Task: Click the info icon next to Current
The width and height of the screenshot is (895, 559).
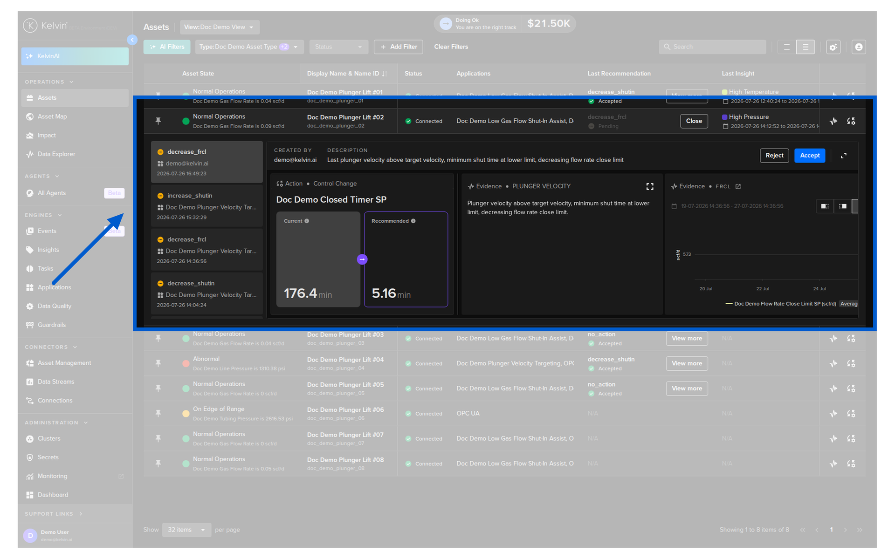Action: tap(307, 221)
